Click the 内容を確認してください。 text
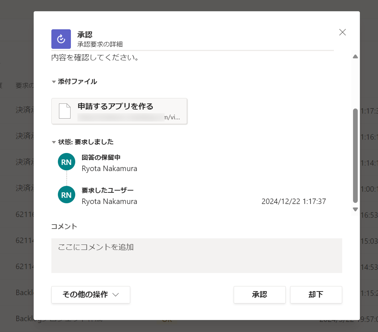The image size is (378, 332). point(95,58)
